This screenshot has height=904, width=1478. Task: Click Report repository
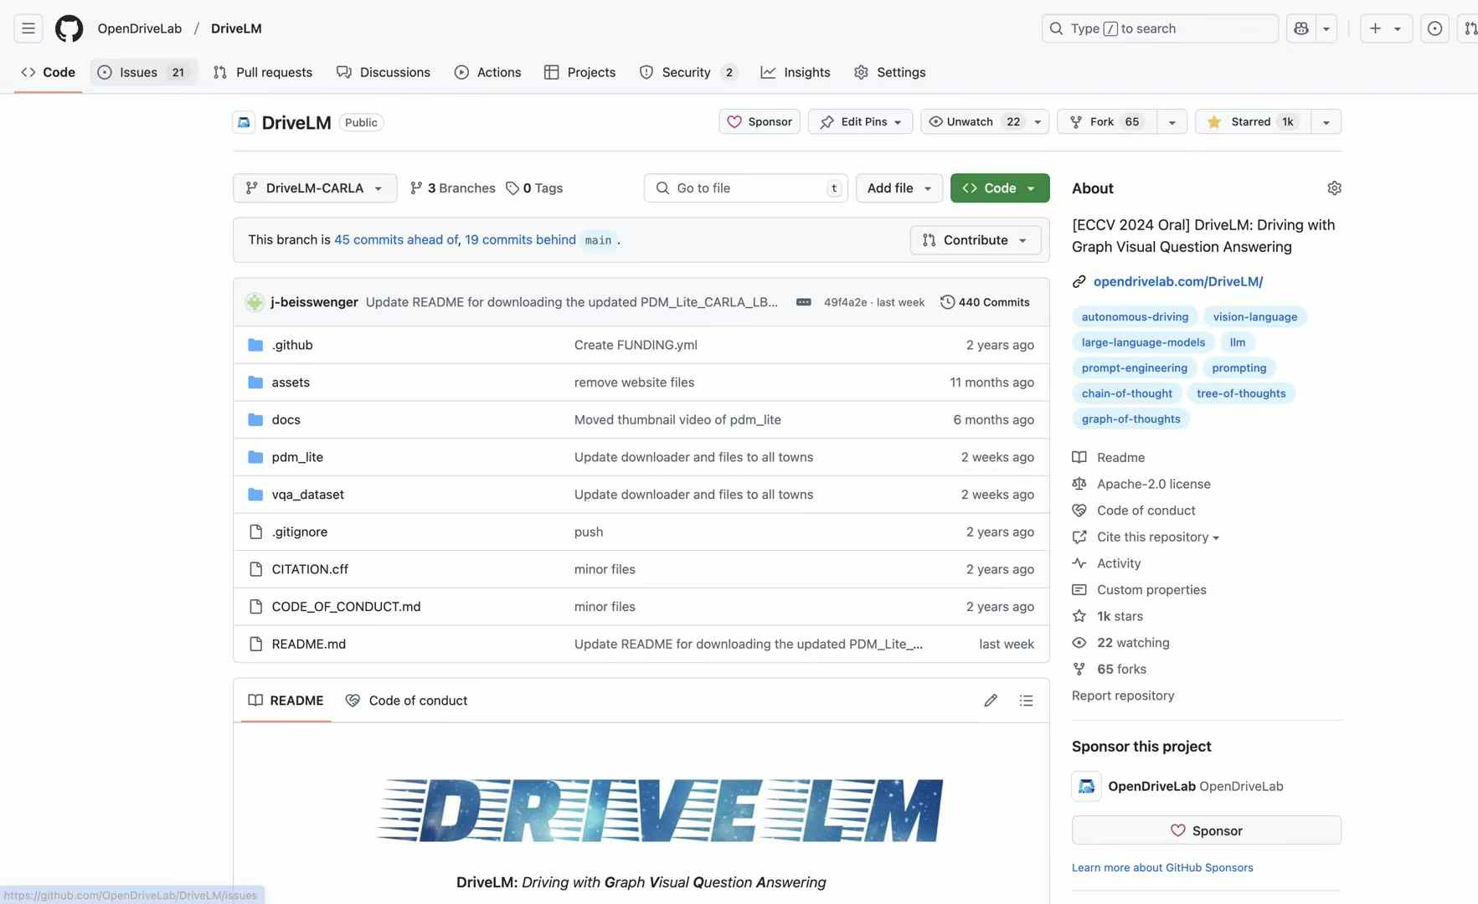pyautogui.click(x=1123, y=696)
